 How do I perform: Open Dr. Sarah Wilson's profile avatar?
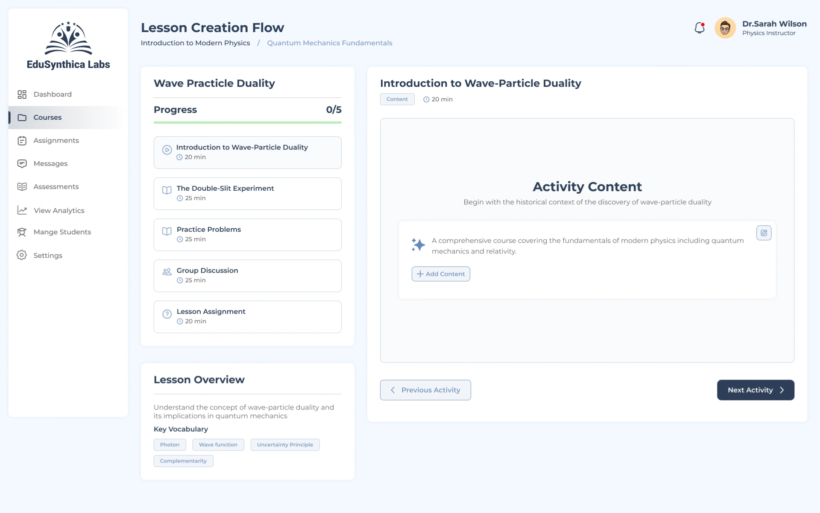[x=725, y=28]
